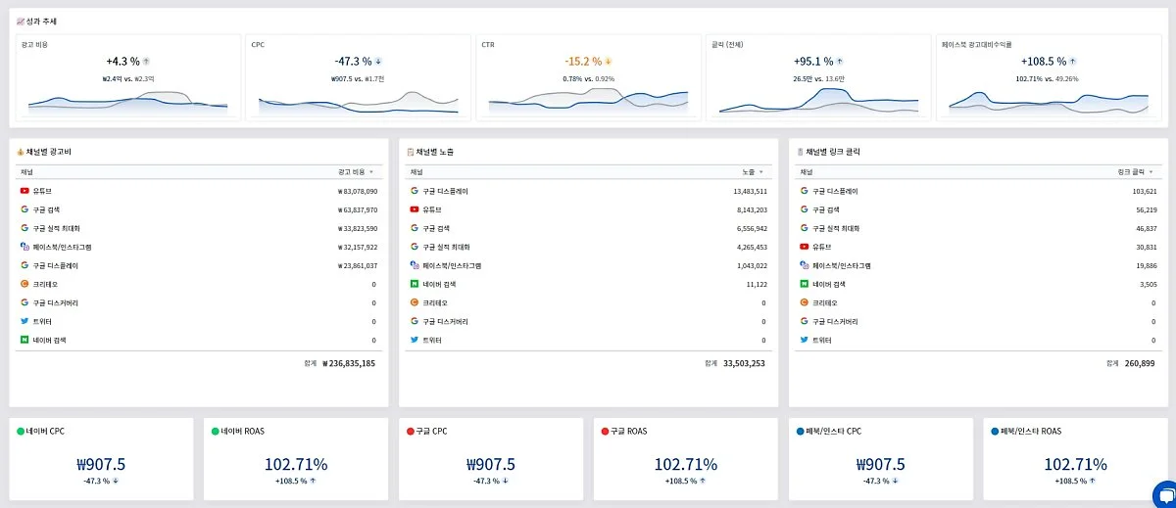Click the ₩63,837,970 ad cost value
The height and width of the screenshot is (508, 1176).
[x=357, y=209]
